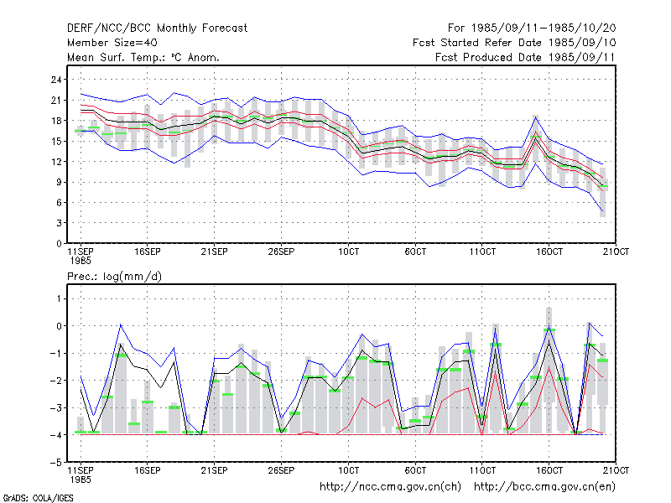Click the Mean Surf. Temp. anomaly label
Screen dimensions: 671x503
[143, 57]
